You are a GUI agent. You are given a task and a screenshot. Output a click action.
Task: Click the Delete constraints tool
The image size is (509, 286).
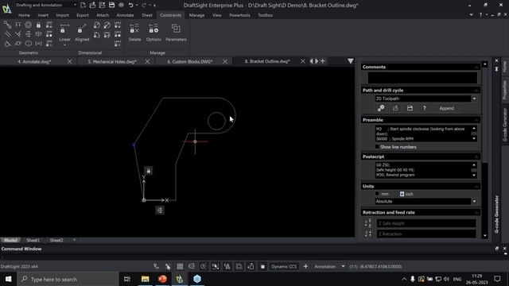pos(134,32)
